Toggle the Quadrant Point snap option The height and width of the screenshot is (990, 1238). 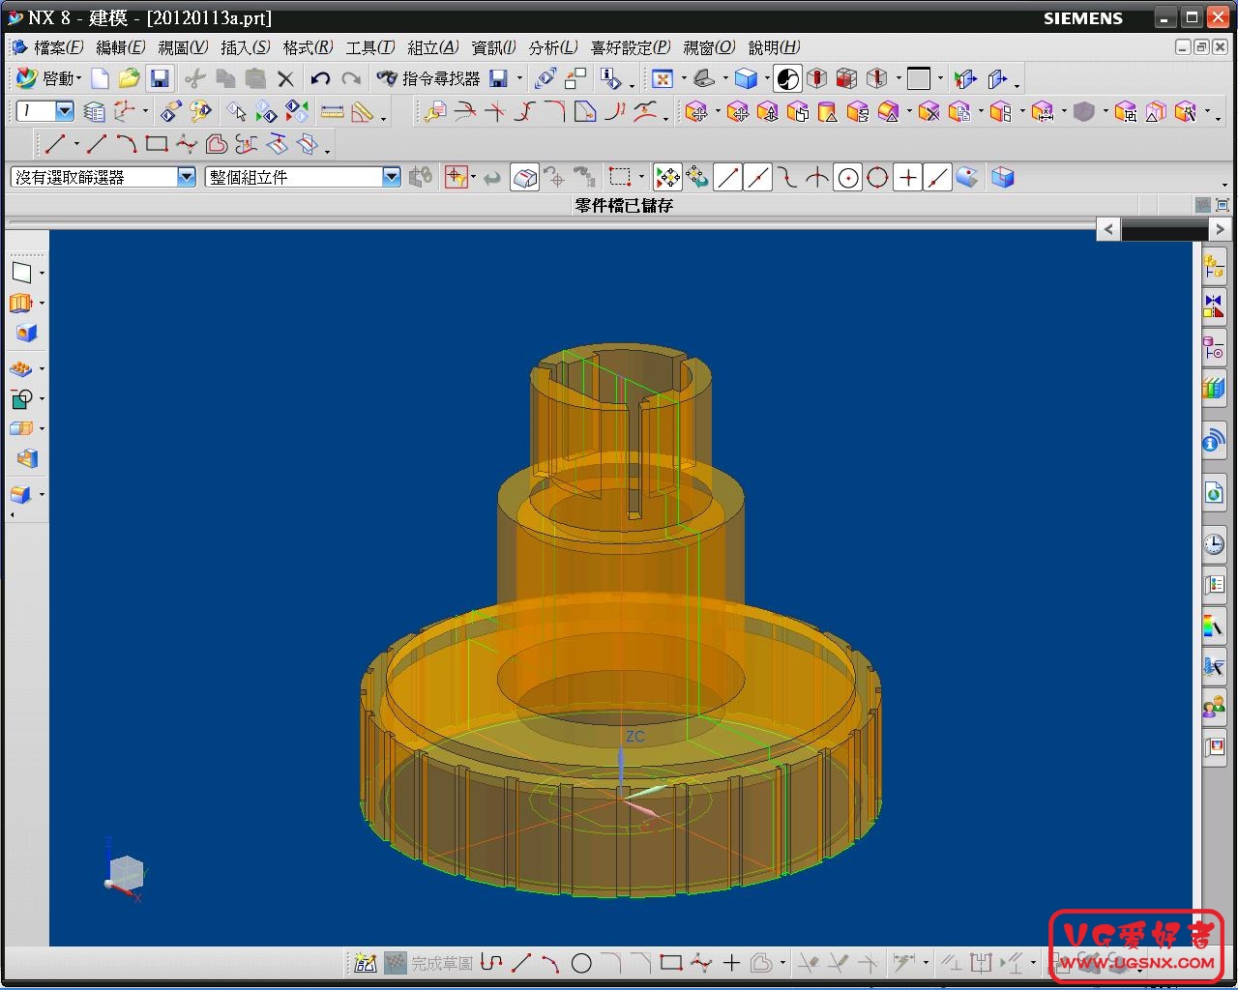pyautogui.click(x=877, y=177)
